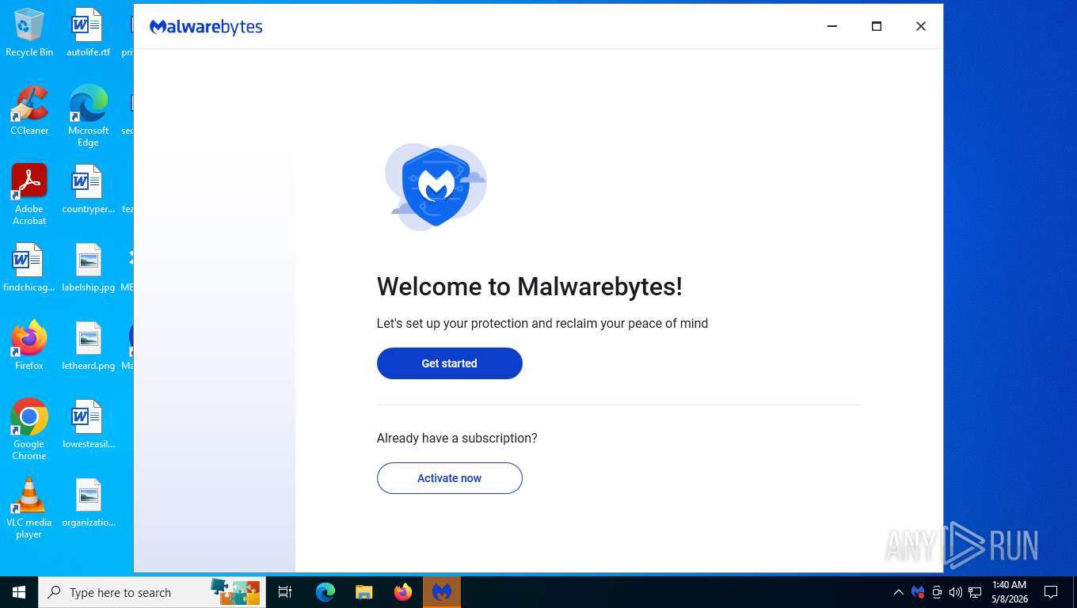Click the Malwarebytes shield illustration

[436, 187]
